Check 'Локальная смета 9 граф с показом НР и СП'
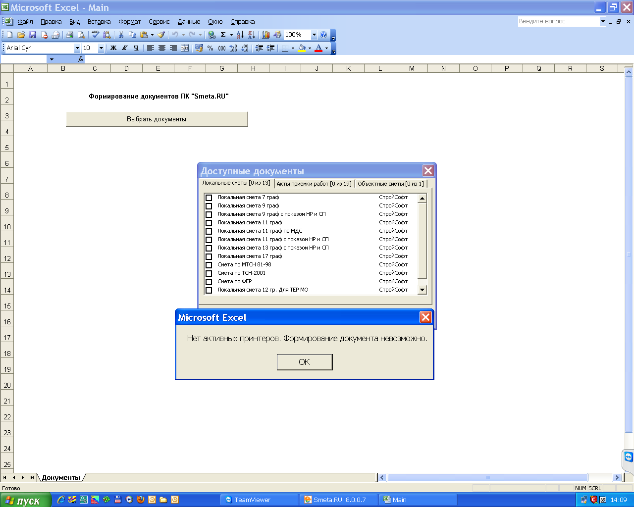The height and width of the screenshot is (507, 634). point(209,214)
